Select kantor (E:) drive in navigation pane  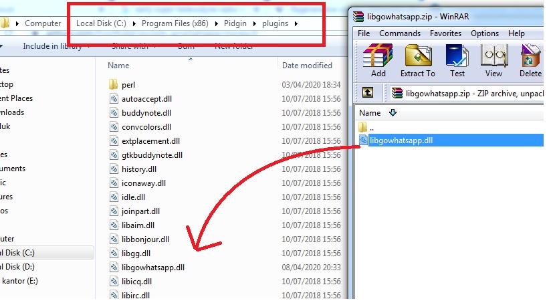[19, 281]
